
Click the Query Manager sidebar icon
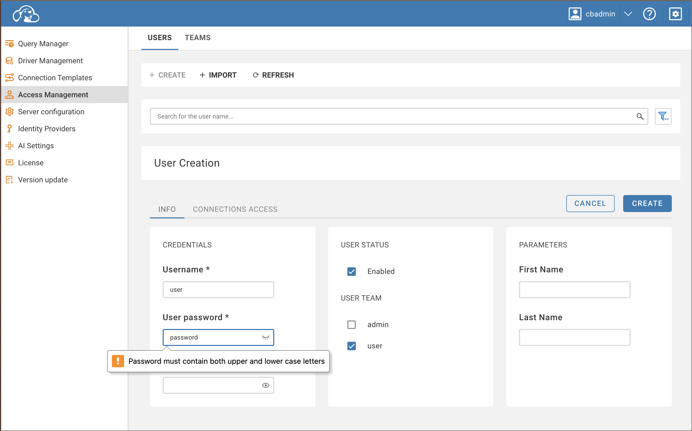tap(9, 44)
